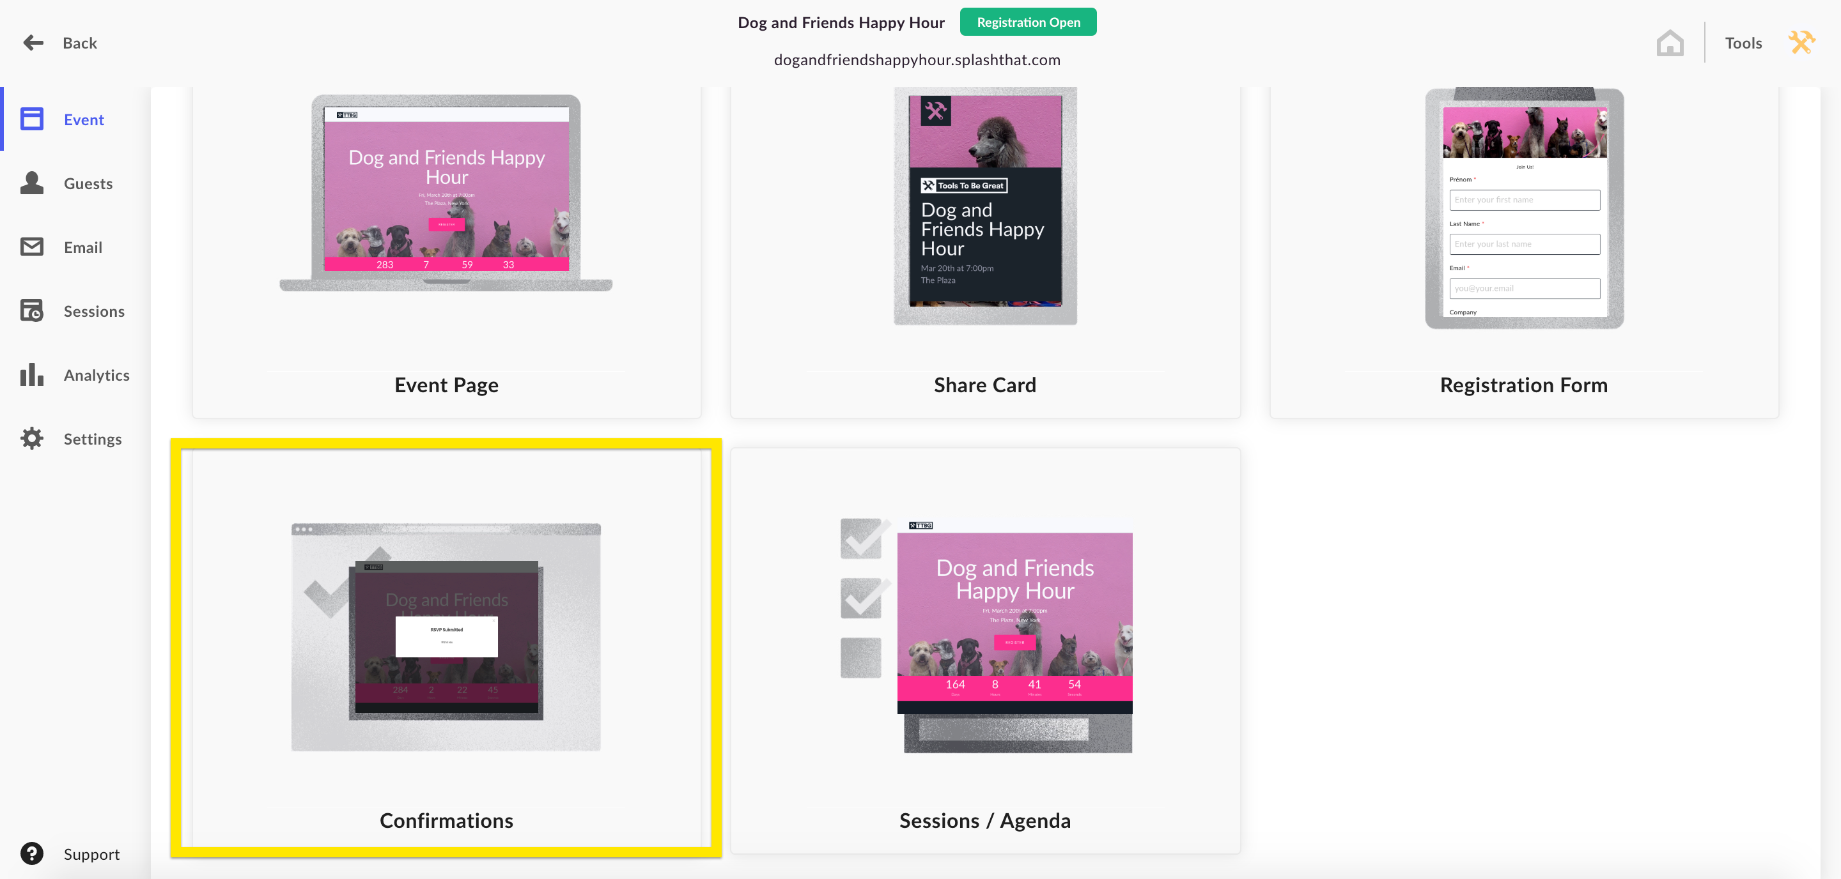
Task: Click the RSVP Submitted popup in Confirmations preview
Action: (447, 637)
